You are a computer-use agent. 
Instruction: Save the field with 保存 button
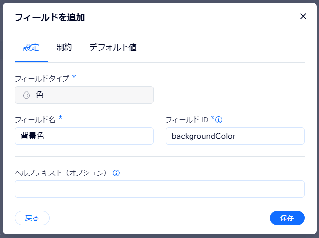point(287,218)
